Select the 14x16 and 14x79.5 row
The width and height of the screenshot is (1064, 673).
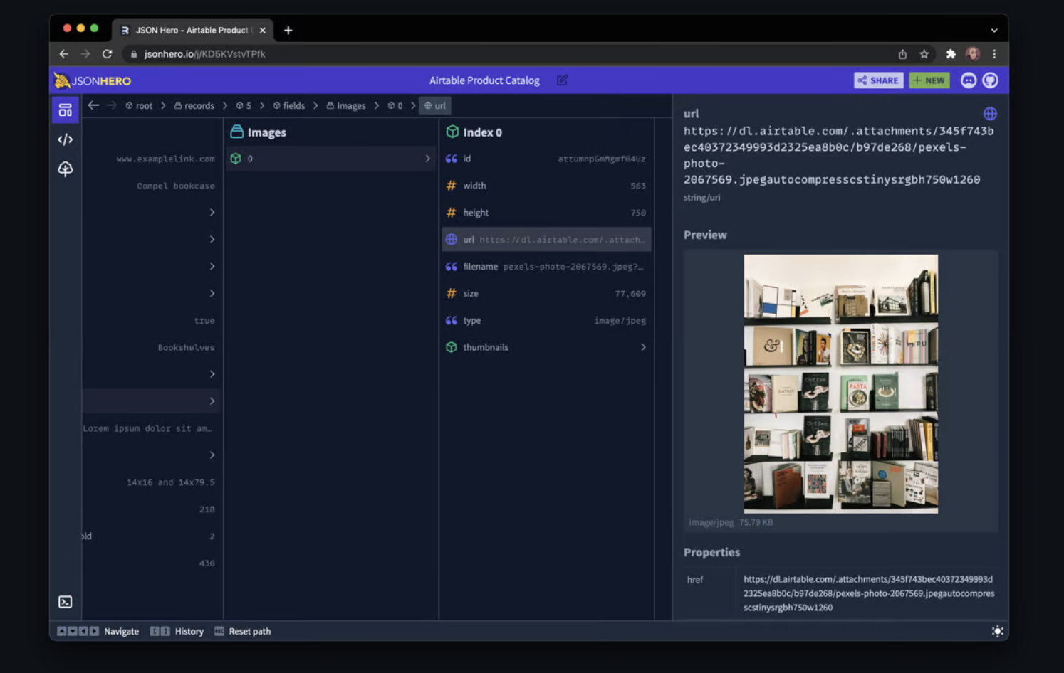pyautogui.click(x=152, y=482)
